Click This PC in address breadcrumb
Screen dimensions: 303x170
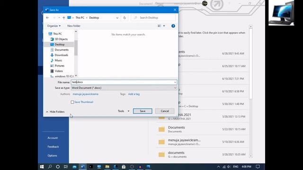tap(80, 18)
